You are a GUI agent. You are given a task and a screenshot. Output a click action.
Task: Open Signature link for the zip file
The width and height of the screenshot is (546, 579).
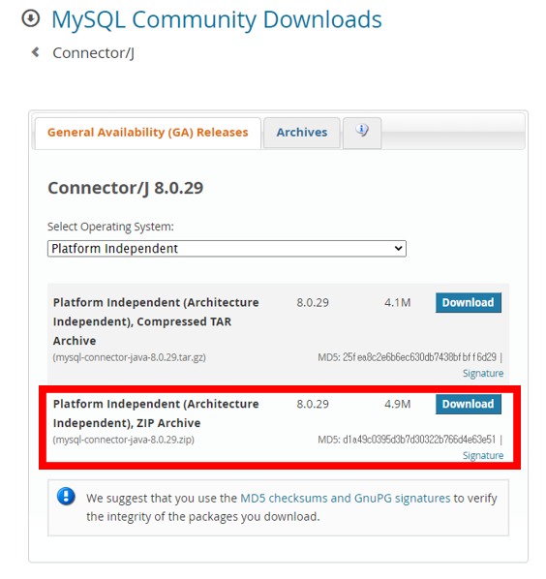(x=483, y=456)
